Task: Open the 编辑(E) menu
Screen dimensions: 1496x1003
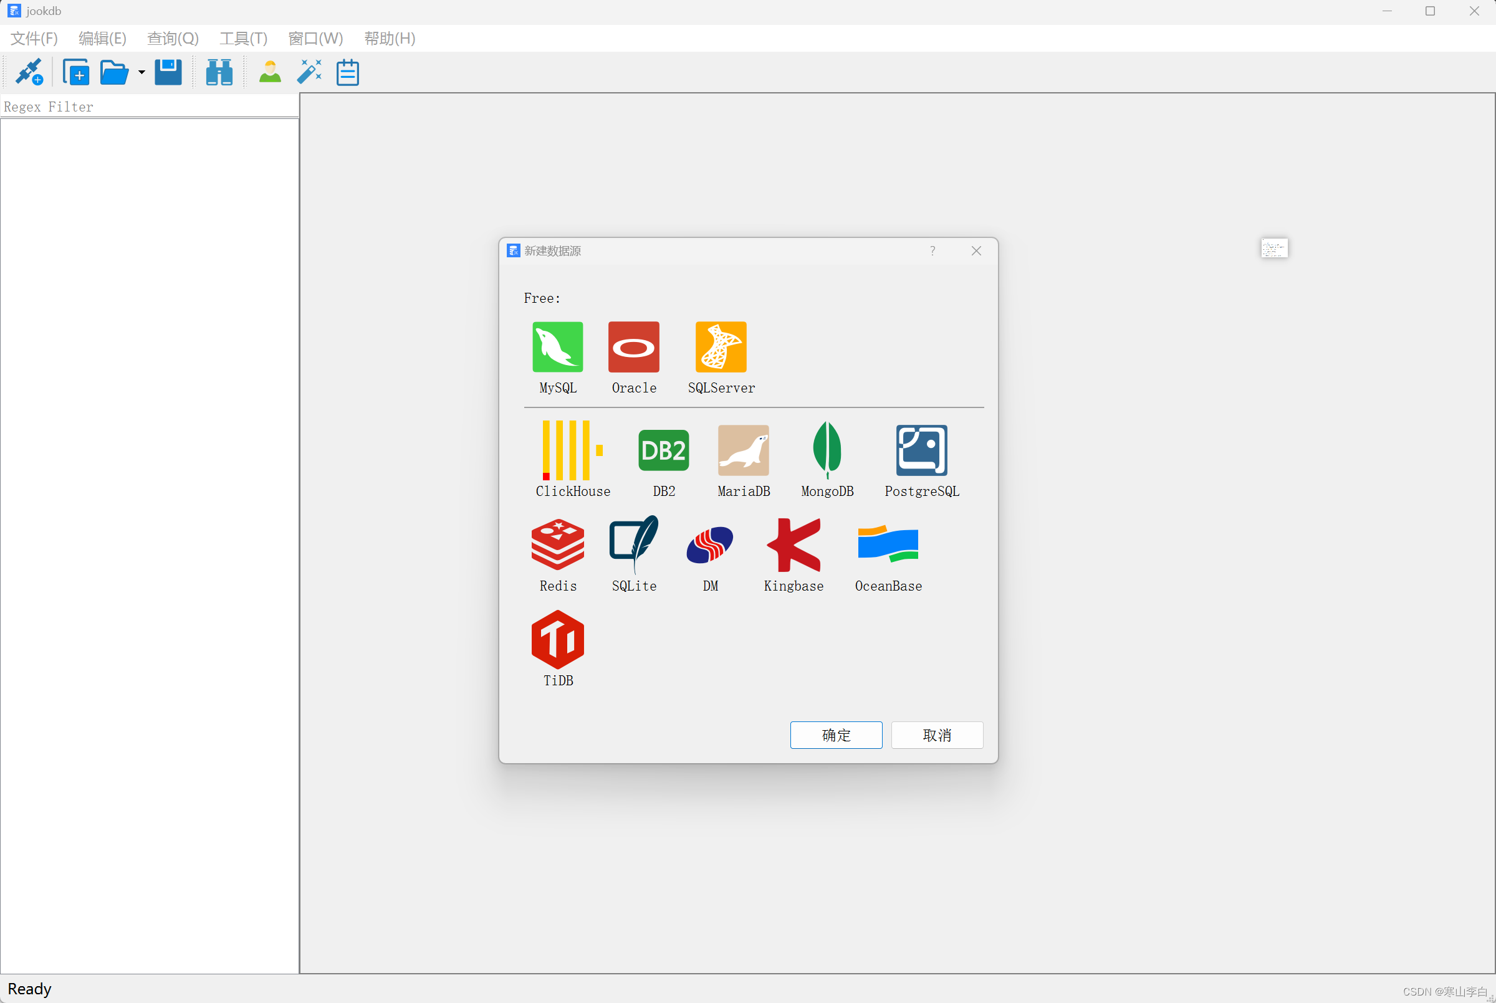Action: [x=102, y=39]
